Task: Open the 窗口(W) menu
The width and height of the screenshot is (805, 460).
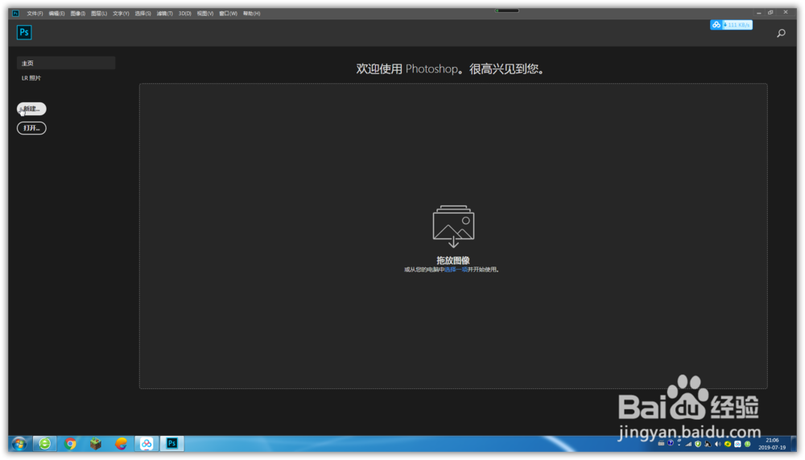Action: coord(228,14)
